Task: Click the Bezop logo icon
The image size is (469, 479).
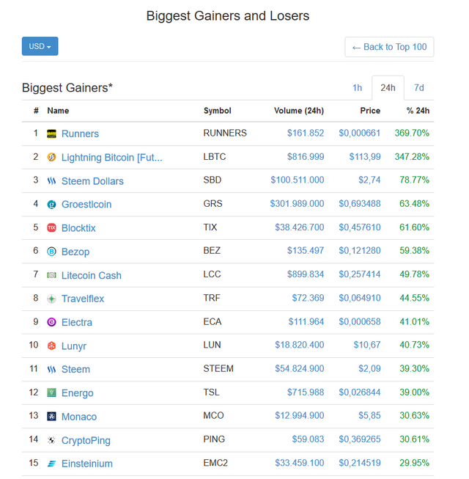Action: [x=51, y=252]
